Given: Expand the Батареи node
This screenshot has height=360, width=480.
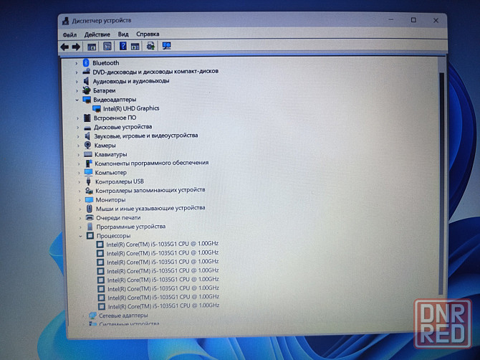Looking at the screenshot, I should pyautogui.click(x=77, y=90).
